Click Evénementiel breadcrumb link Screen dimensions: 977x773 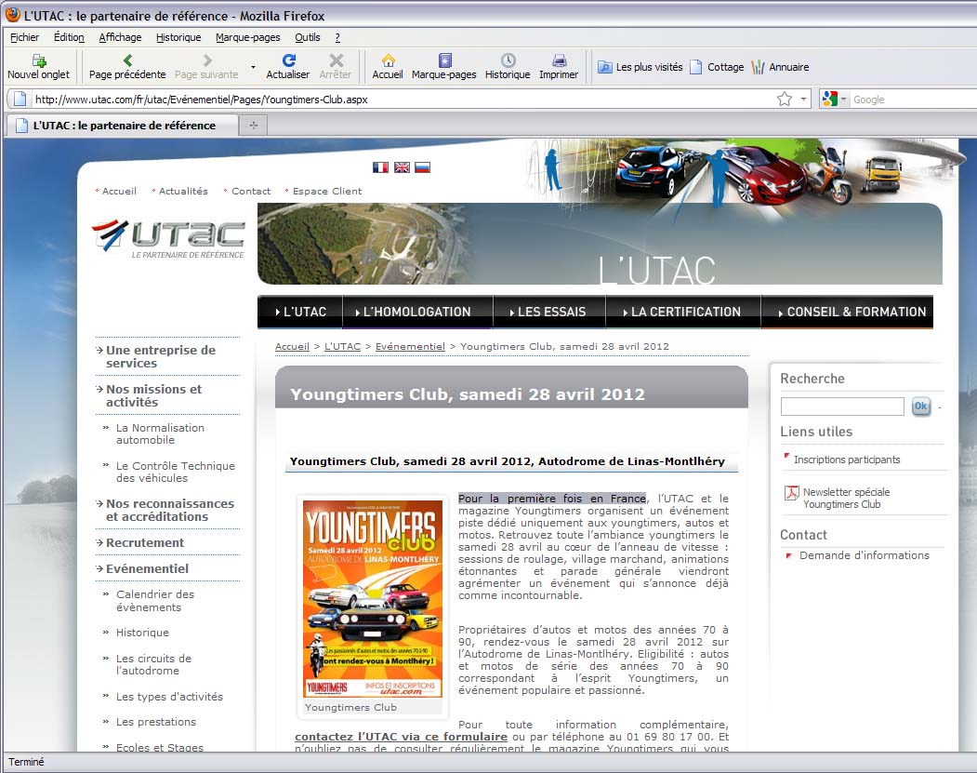pos(410,346)
